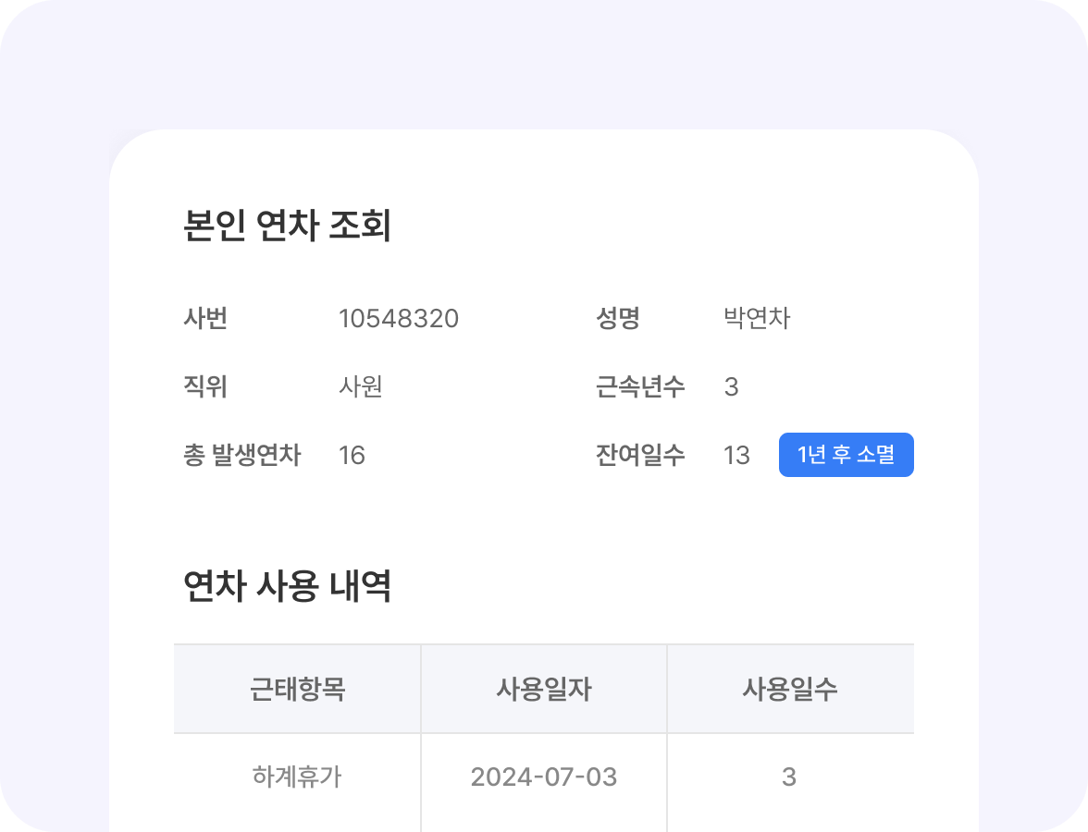
Task: Click the 잔여일수 field label
Action: (x=641, y=455)
